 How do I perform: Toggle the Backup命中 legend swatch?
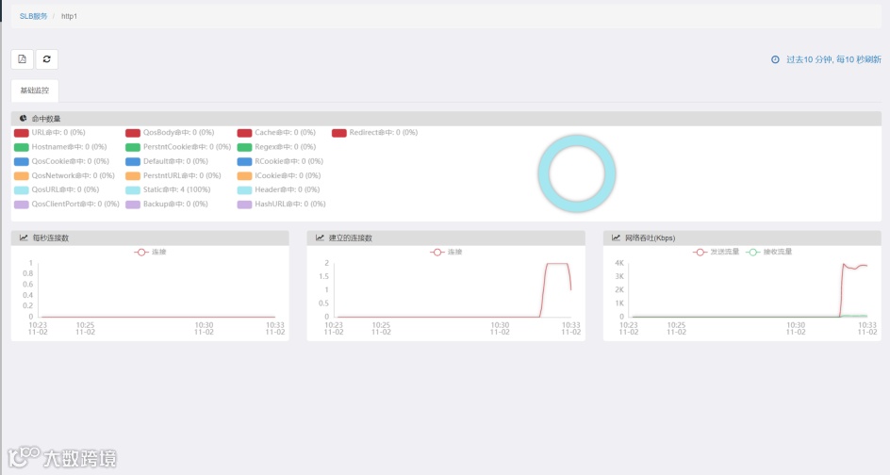[133, 205]
